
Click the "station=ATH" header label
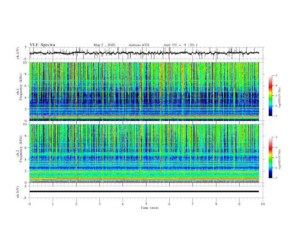coord(139,45)
